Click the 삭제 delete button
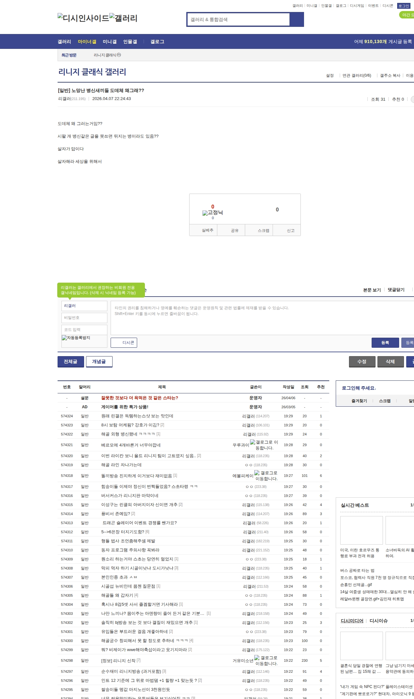Viewport: 414px width, 699px height. pos(391,362)
